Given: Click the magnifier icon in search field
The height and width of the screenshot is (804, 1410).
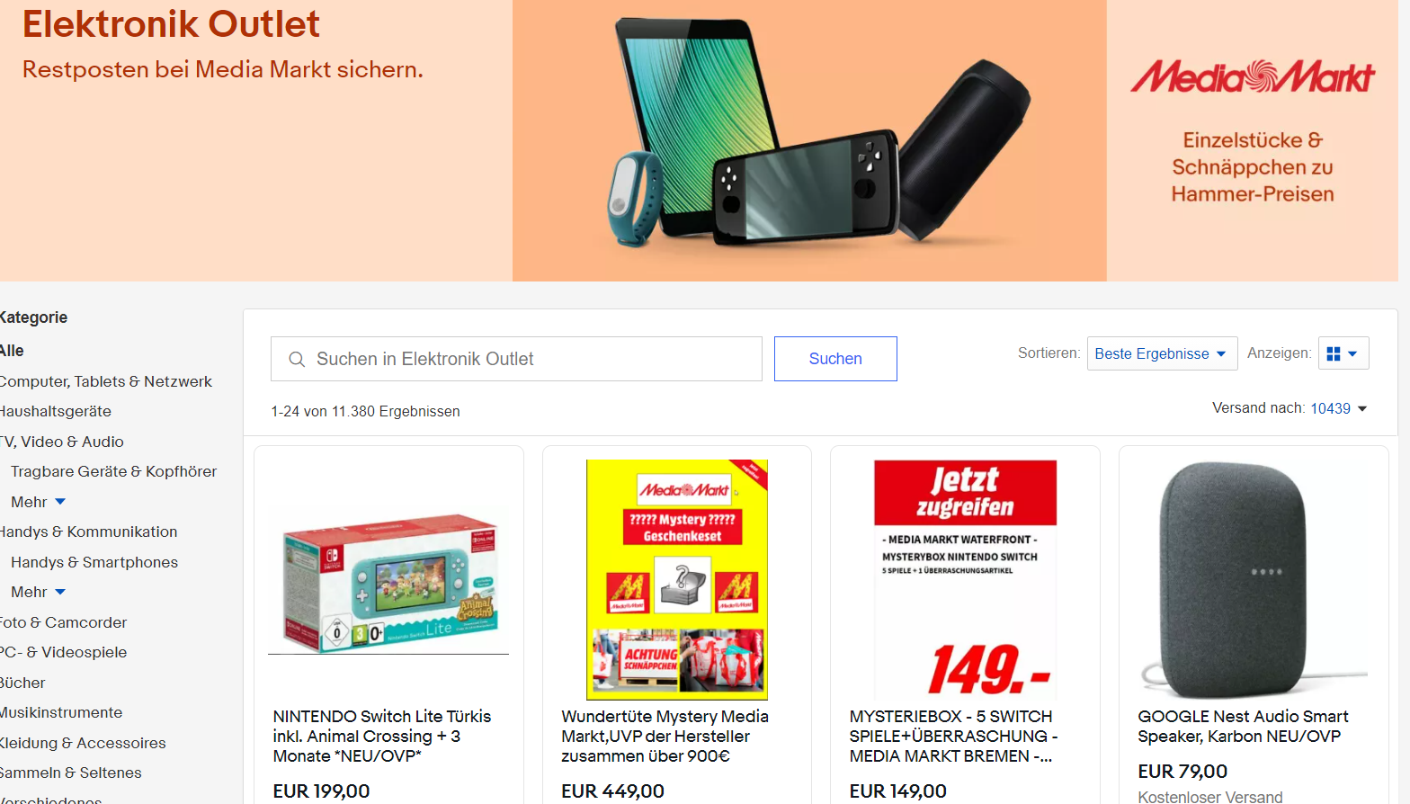Looking at the screenshot, I should (297, 360).
